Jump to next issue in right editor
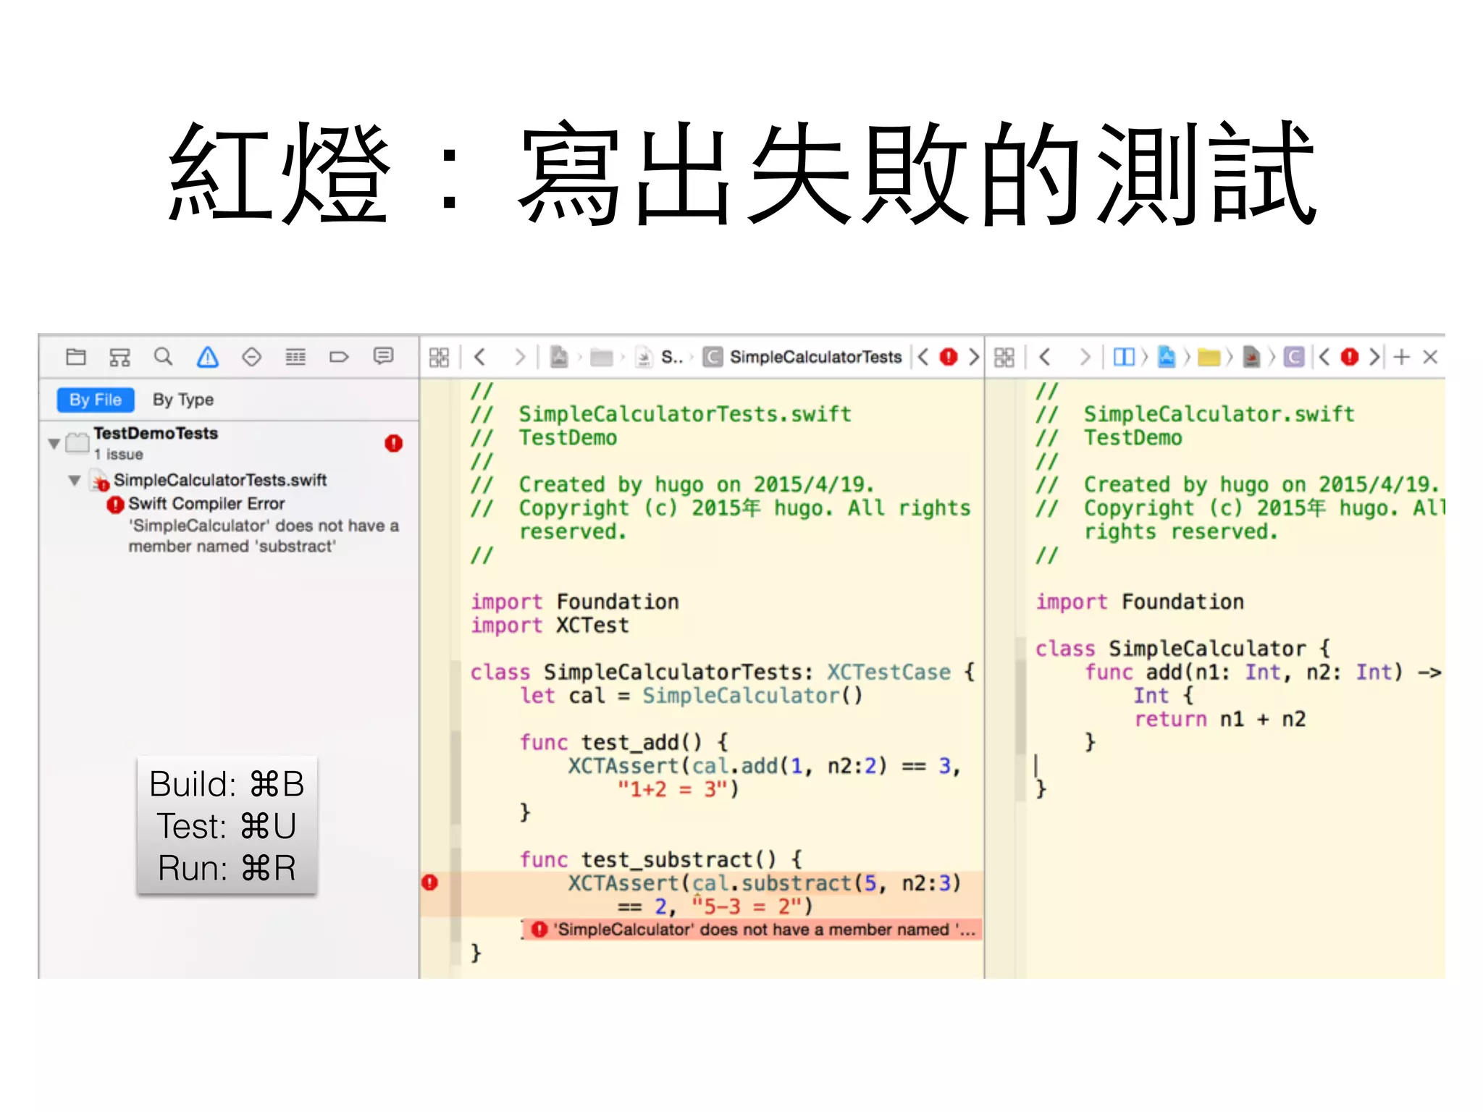 pos(1374,357)
